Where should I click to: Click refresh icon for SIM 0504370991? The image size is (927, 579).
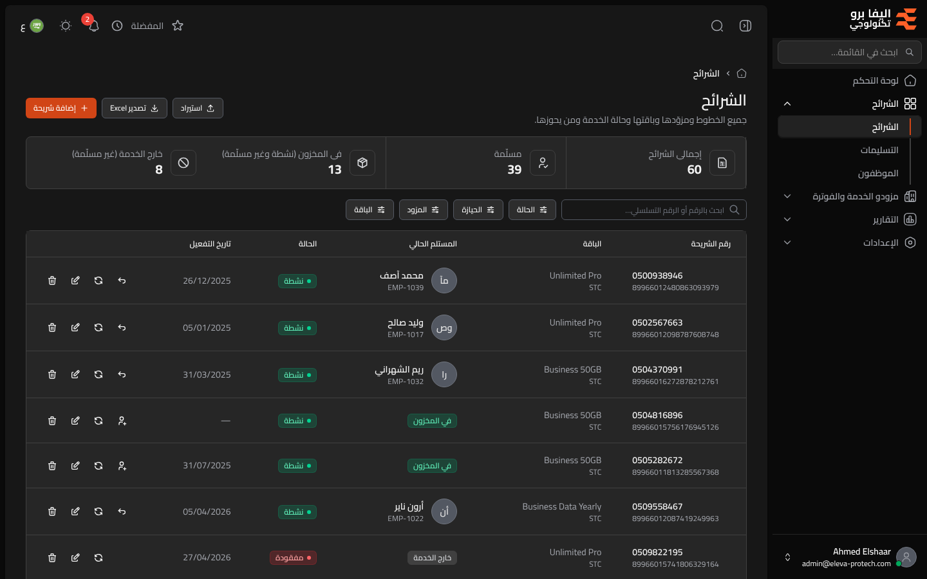[98, 374]
